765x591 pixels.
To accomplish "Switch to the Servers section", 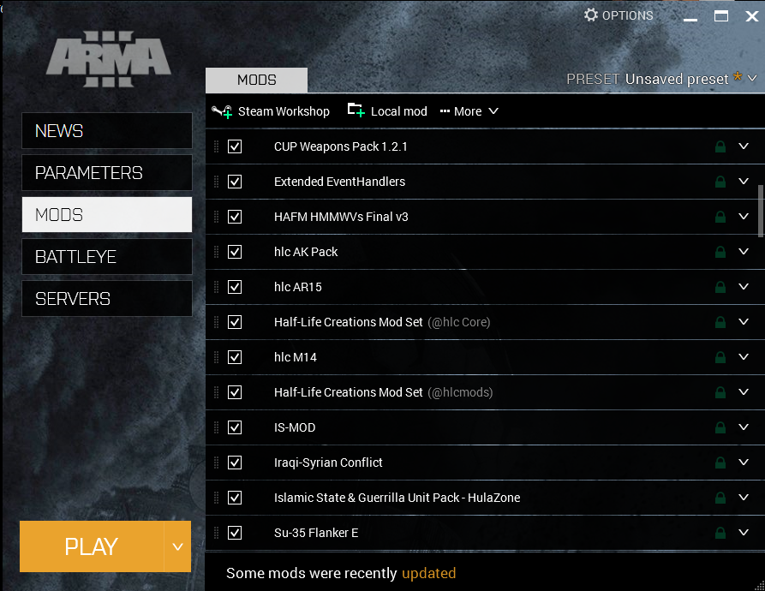I will point(106,299).
